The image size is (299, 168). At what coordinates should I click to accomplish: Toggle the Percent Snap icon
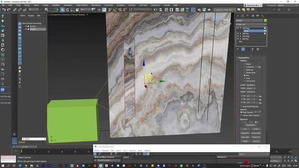pos(120,10)
